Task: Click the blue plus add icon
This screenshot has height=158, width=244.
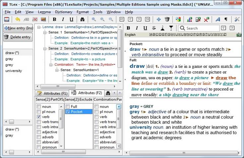Action: click(x=159, y=20)
